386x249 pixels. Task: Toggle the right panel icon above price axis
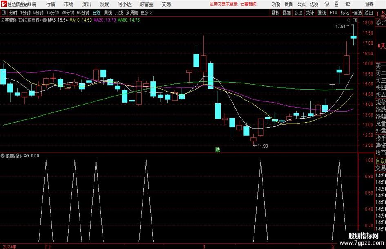355,20
